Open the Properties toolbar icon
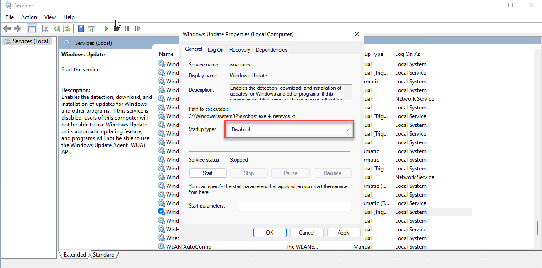This screenshot has height=268, width=542. coord(46,28)
